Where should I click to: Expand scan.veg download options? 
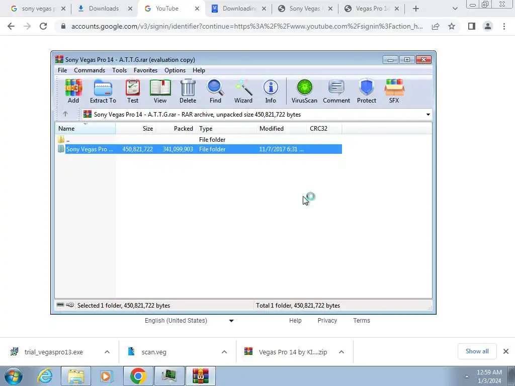[x=224, y=352]
